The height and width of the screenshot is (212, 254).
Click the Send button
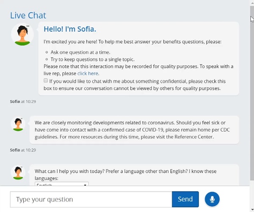click(x=185, y=199)
